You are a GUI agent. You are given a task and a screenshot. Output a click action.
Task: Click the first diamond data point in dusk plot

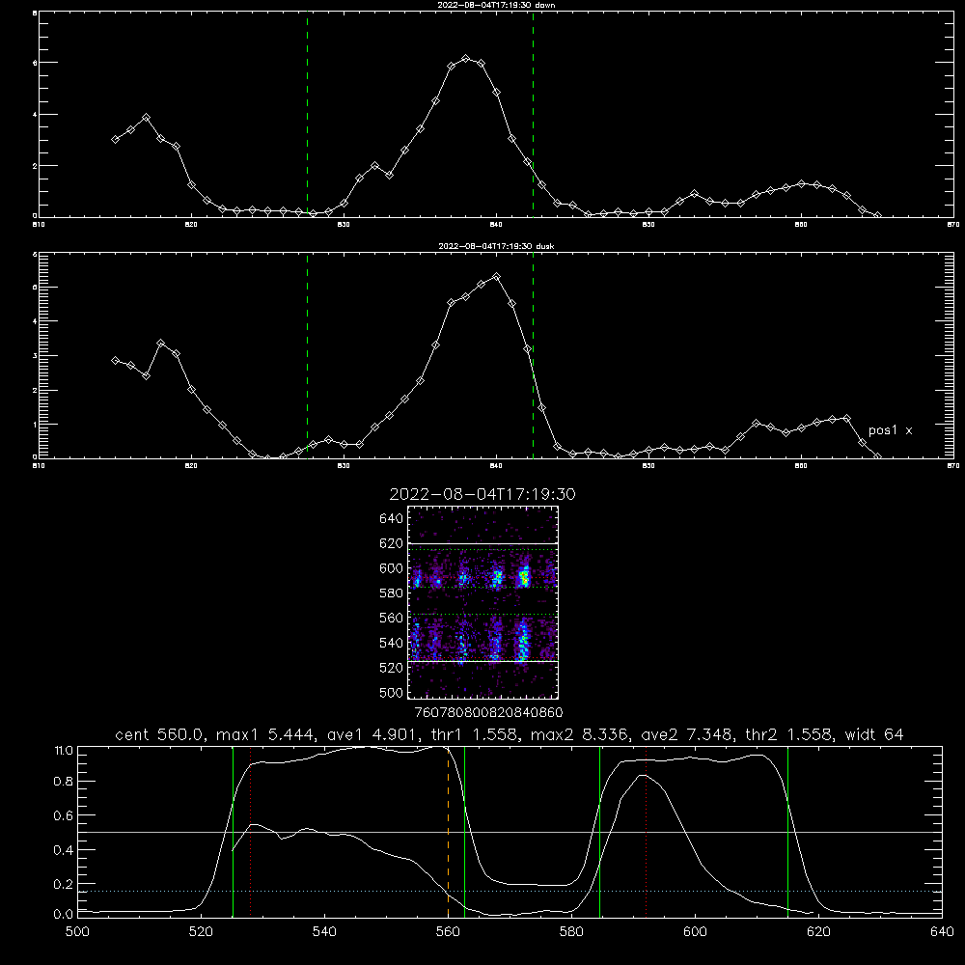point(115,360)
